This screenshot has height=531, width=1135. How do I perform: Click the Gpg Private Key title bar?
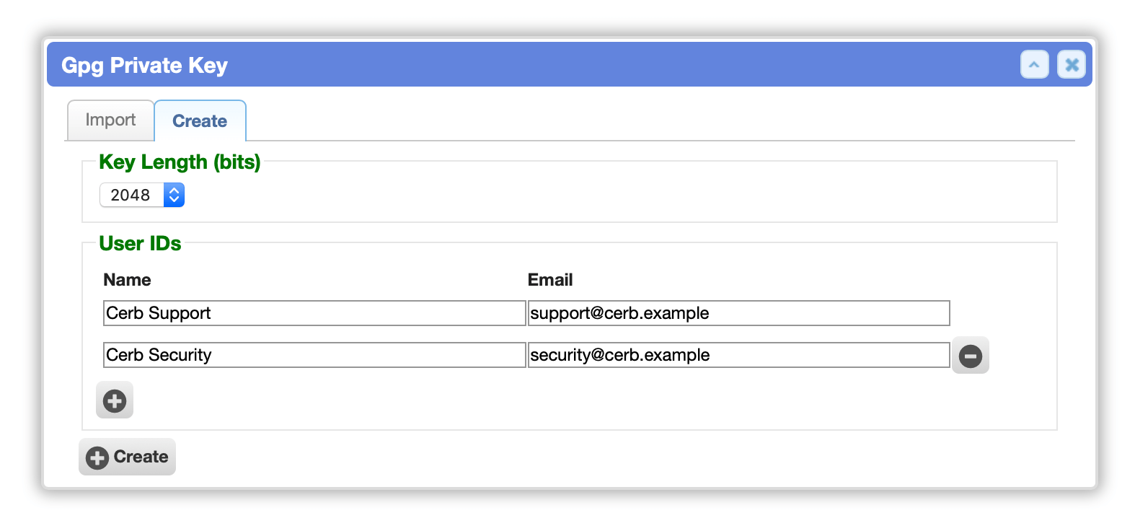point(569,65)
